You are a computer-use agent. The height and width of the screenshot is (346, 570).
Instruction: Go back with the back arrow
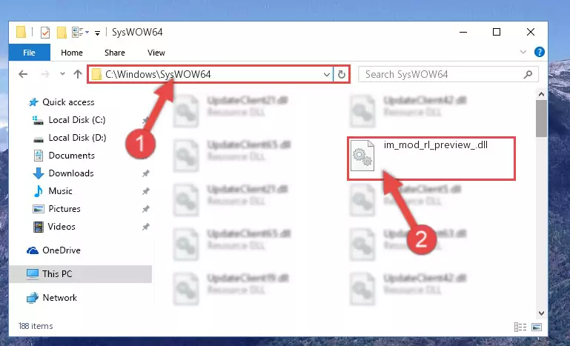23,75
